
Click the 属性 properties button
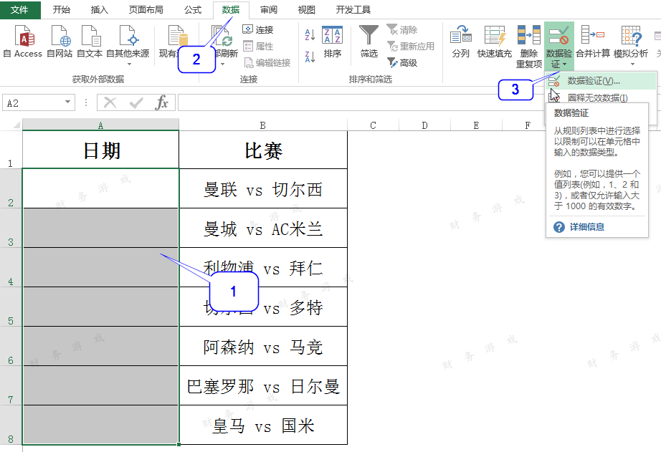click(258, 47)
